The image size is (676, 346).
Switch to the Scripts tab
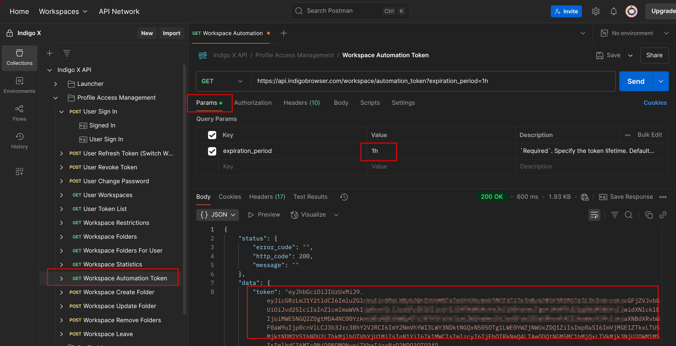(370, 103)
